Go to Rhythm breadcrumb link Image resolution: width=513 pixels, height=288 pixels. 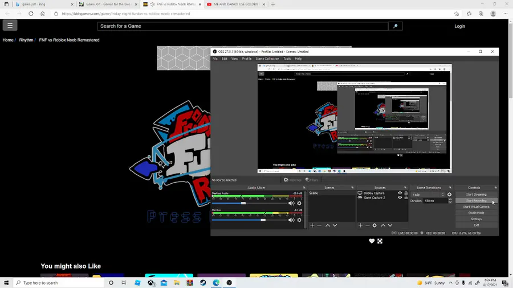click(x=26, y=40)
